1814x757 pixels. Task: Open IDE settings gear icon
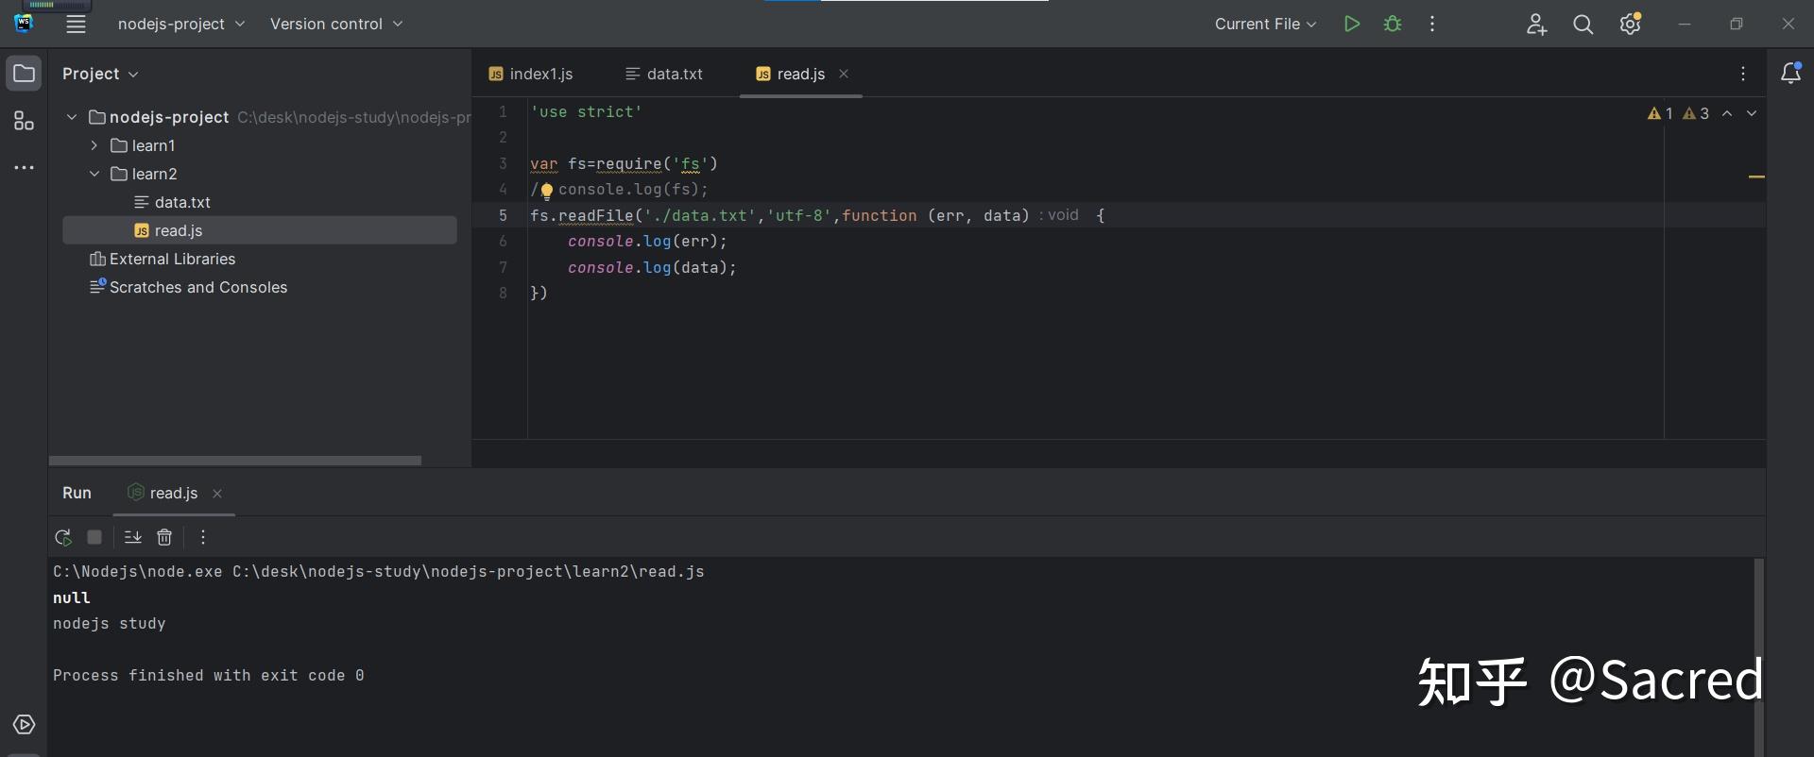[1630, 25]
